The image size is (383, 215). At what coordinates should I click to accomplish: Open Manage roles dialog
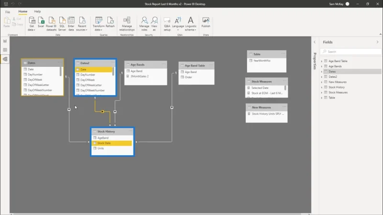coord(145,23)
